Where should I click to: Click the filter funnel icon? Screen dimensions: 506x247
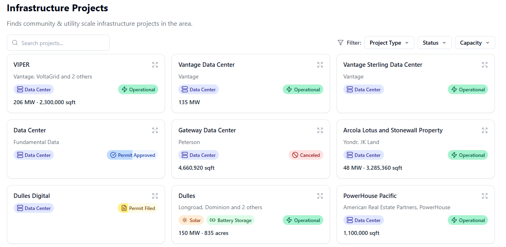point(341,43)
